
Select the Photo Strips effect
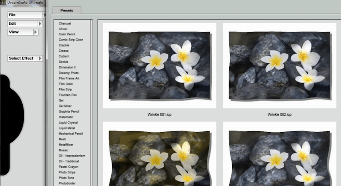pos(67,172)
